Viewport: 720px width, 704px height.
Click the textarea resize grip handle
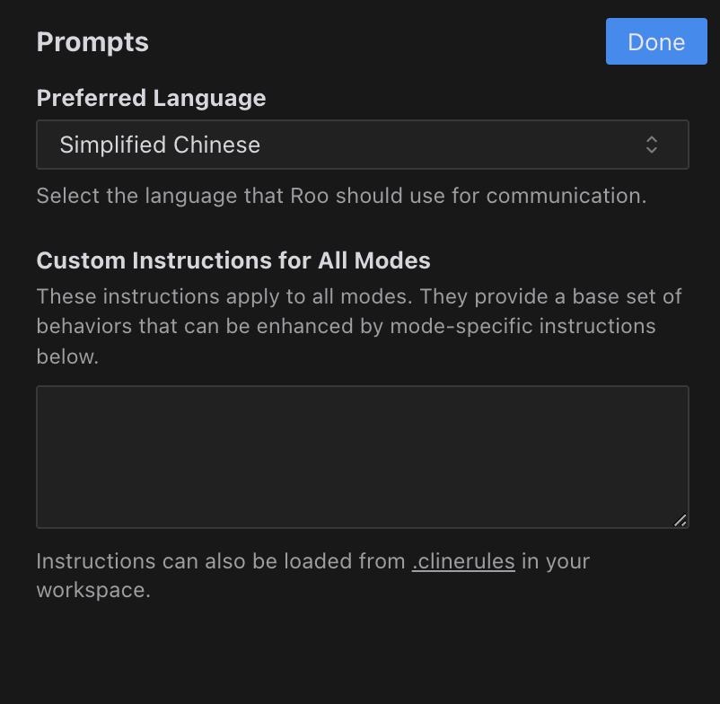(x=680, y=520)
